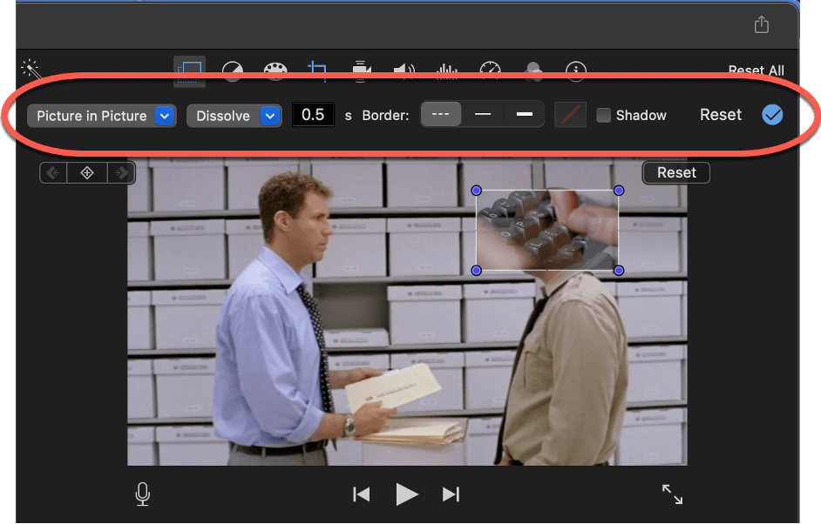Click the top-left picture-in-picture handle
821x524 pixels.
pos(476,191)
